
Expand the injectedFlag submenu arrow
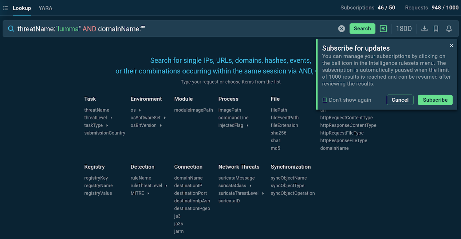[x=247, y=125]
